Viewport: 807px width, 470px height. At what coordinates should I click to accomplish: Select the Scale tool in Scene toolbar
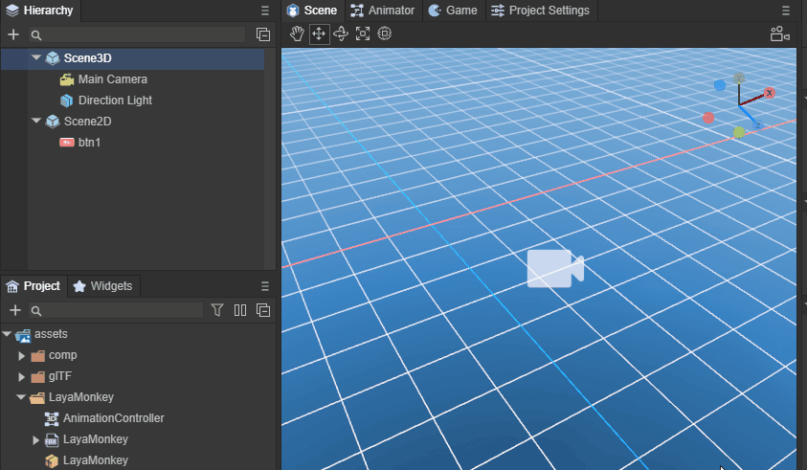pyautogui.click(x=363, y=34)
